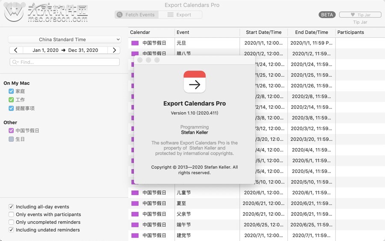Viewport: 385px width, 241px height.
Task: Sort by the Calendar column header
Action: (151, 32)
